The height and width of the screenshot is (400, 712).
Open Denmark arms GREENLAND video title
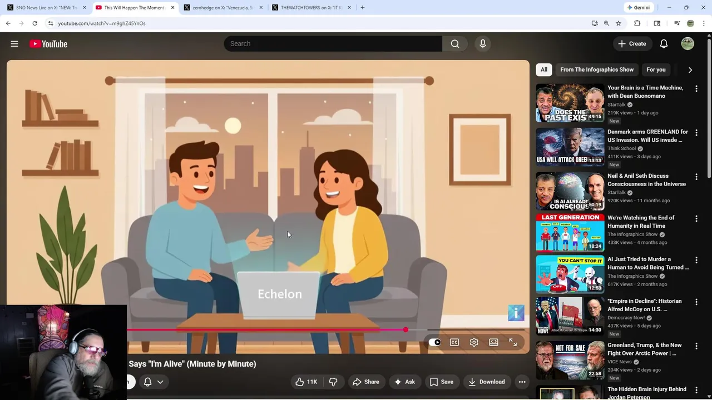pyautogui.click(x=647, y=136)
